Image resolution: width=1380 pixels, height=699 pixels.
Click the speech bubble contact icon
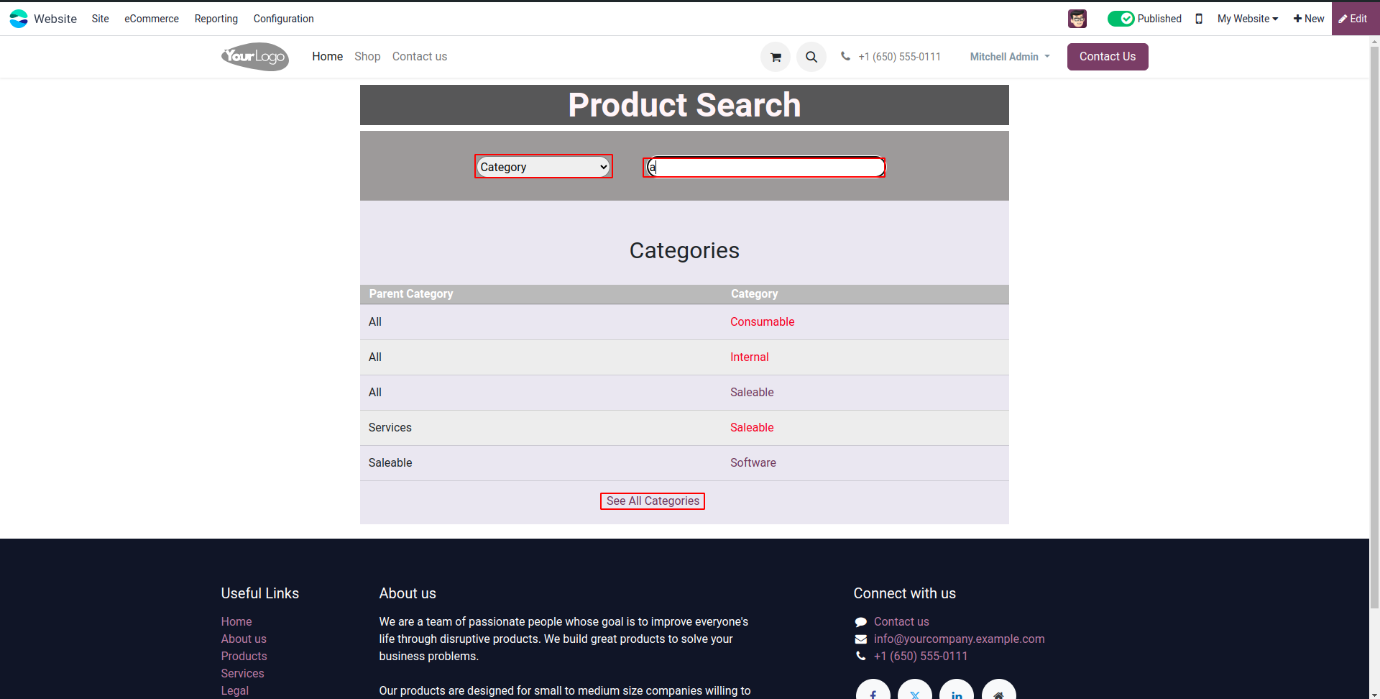tap(860, 622)
